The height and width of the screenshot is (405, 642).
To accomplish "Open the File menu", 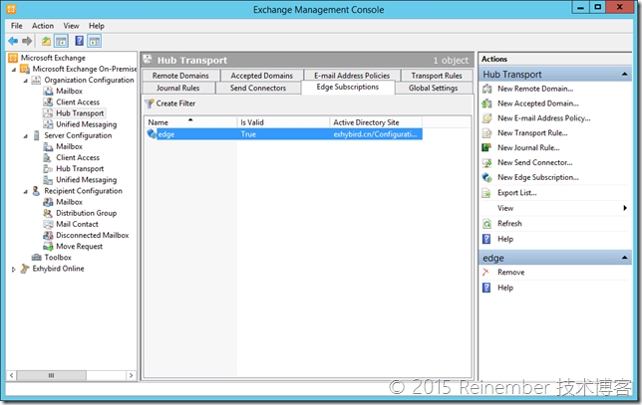I will (x=17, y=26).
